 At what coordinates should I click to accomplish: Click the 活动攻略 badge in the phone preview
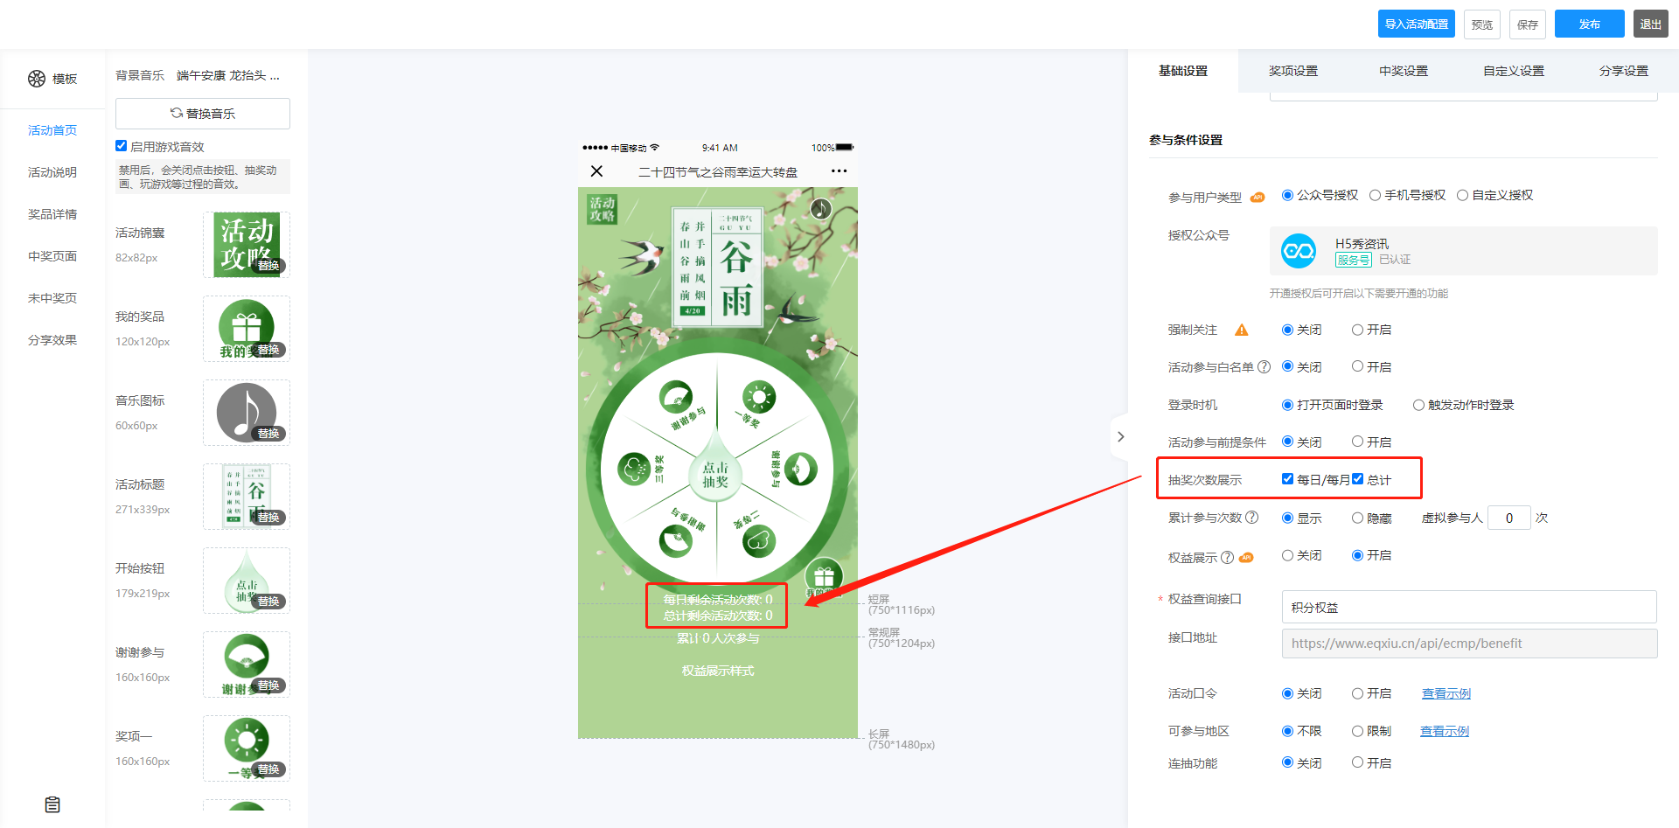coord(602,209)
